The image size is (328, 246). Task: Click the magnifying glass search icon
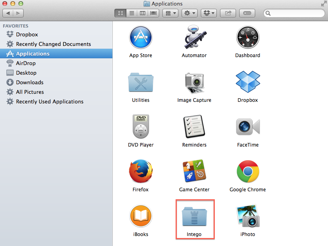click(x=268, y=13)
